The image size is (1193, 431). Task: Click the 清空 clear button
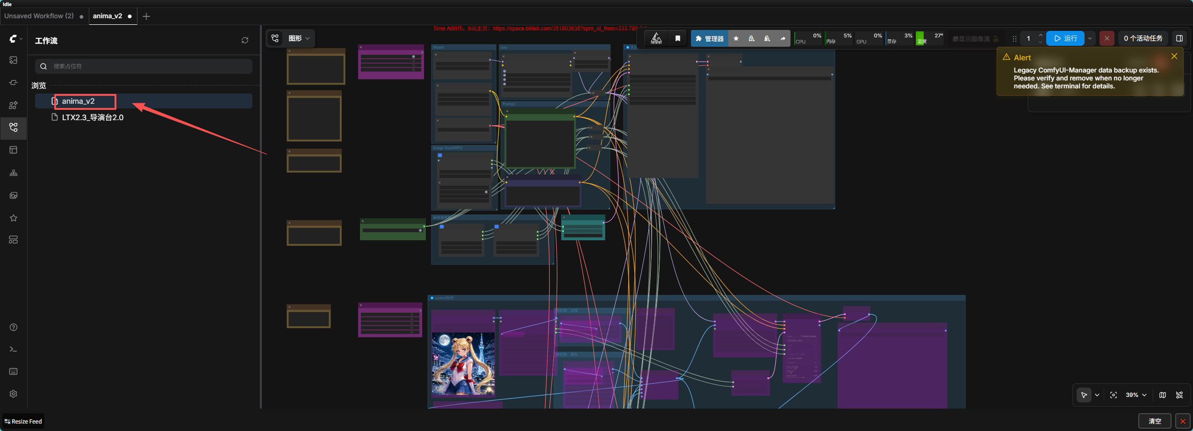point(1155,421)
